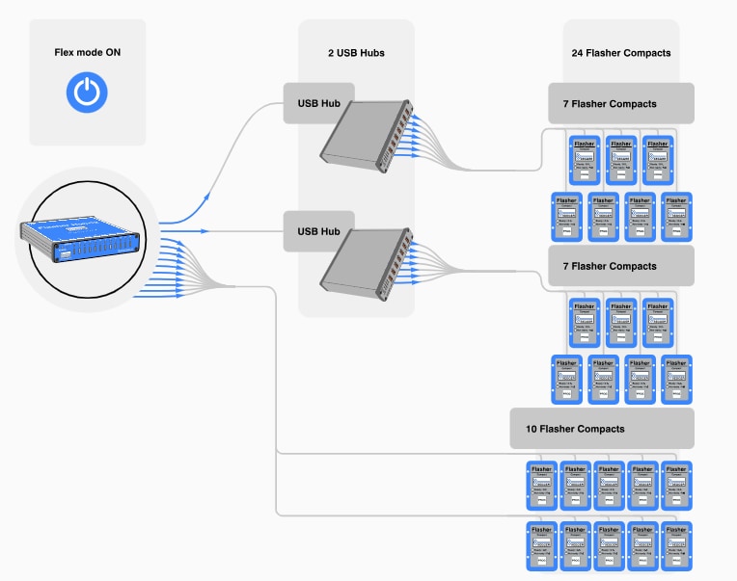Click the upper USB Hub label
The width and height of the screenshot is (737, 581).
[319, 103]
